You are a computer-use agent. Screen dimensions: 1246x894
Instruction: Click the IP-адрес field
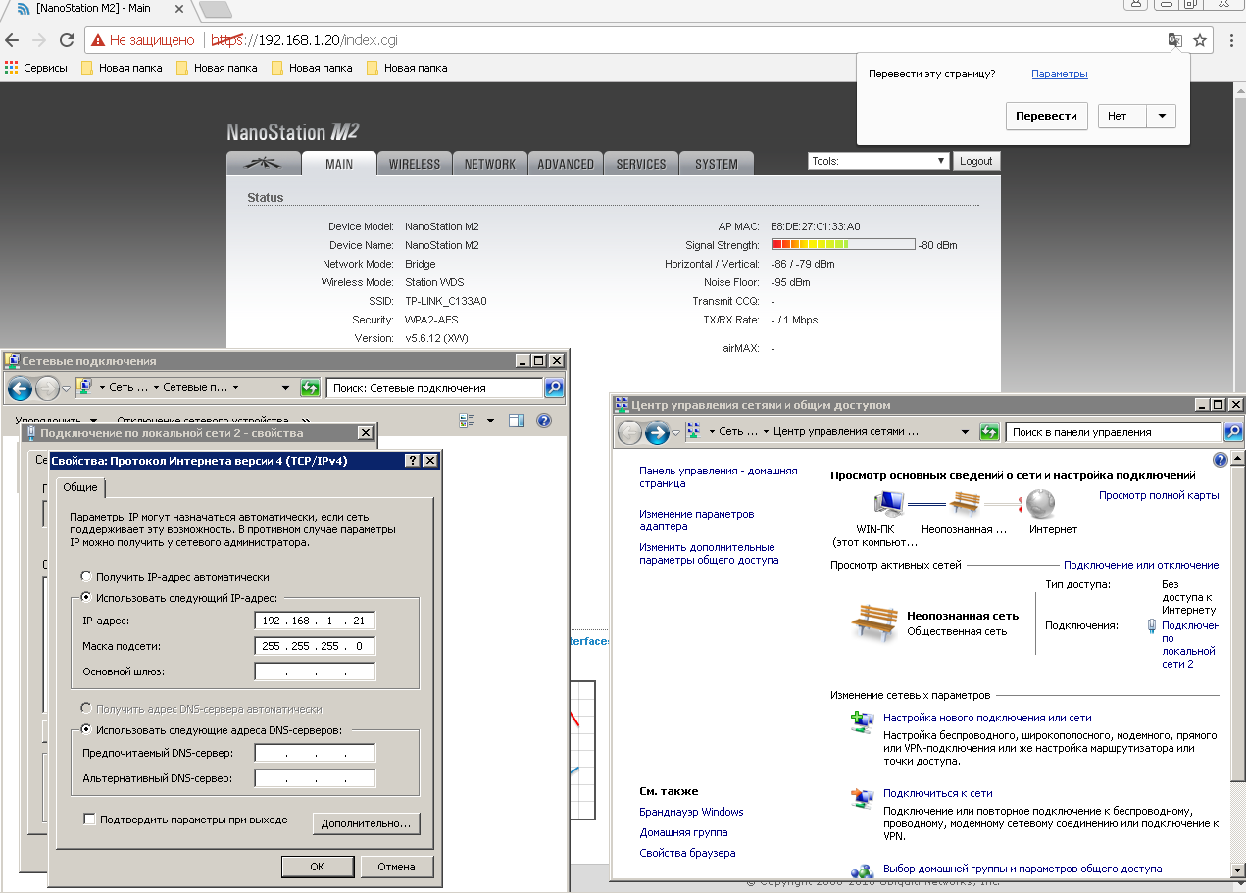pos(315,621)
